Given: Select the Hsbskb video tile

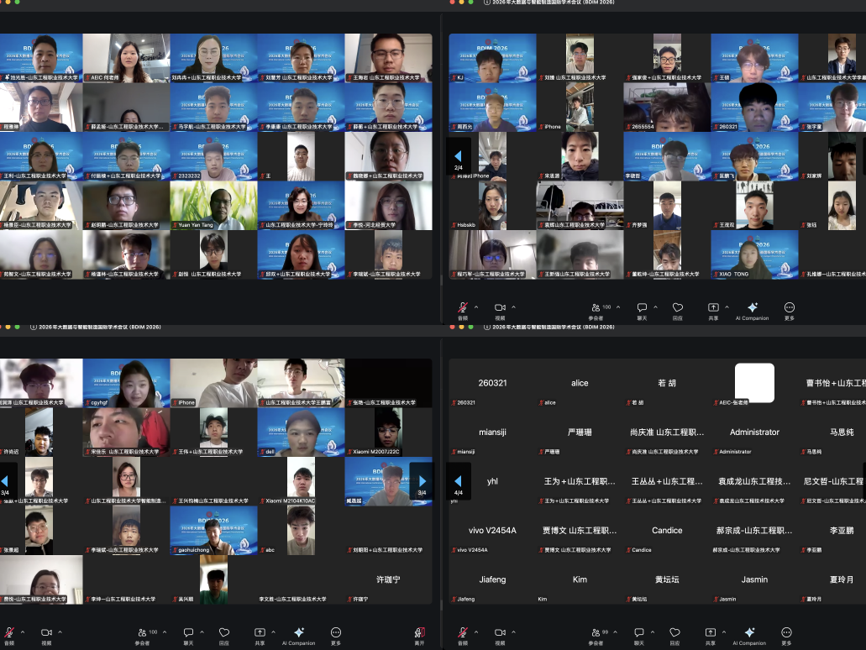Looking at the screenshot, I should (x=493, y=206).
